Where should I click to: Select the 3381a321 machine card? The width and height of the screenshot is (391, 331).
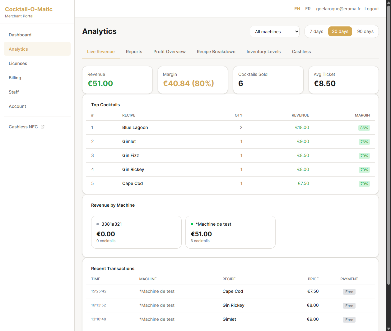(136, 232)
